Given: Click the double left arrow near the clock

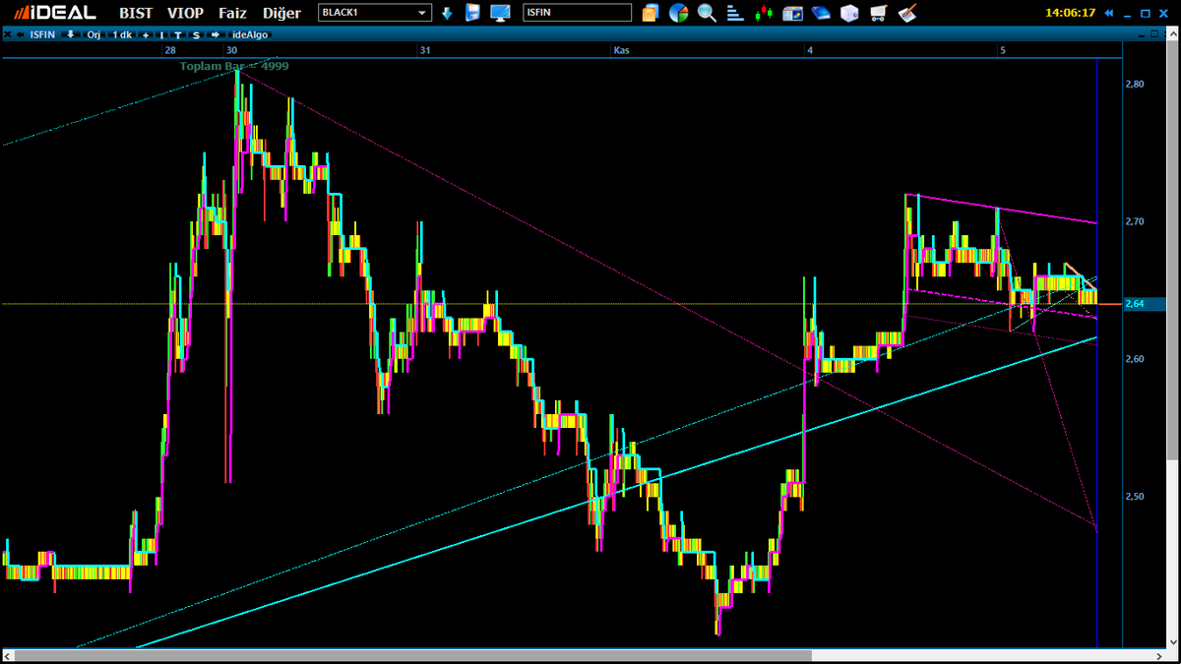Looking at the screenshot, I should point(1110,14).
